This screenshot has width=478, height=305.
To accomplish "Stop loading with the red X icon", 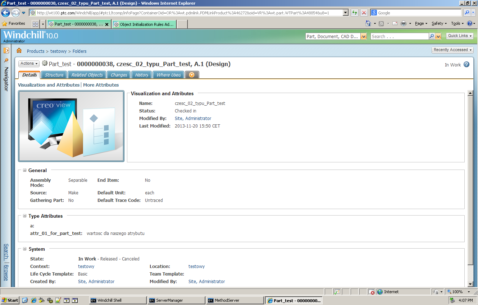I will pos(364,13).
